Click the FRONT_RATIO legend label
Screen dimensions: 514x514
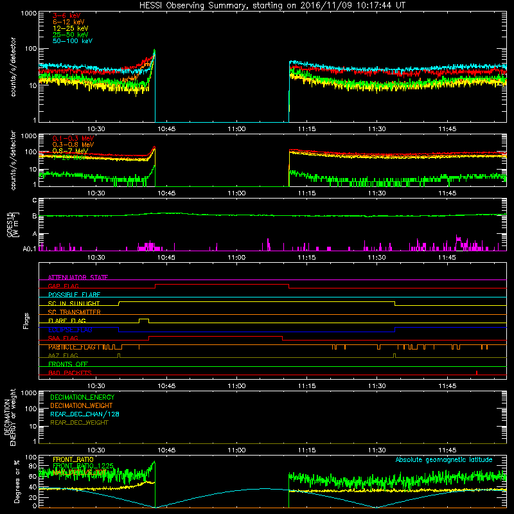tap(73, 459)
